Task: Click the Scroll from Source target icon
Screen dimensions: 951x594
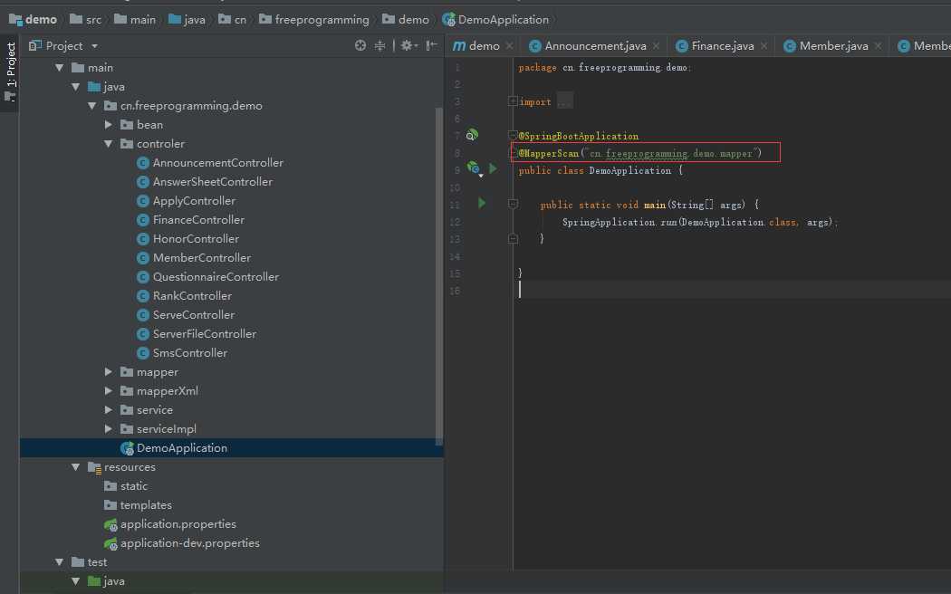Action: (360, 45)
